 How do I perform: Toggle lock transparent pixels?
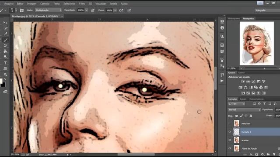click(237, 116)
